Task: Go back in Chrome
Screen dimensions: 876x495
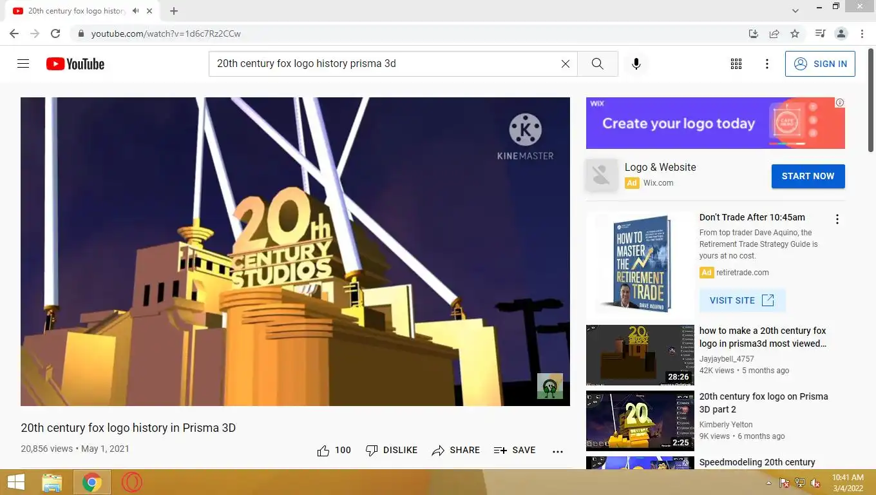Action: (x=14, y=34)
